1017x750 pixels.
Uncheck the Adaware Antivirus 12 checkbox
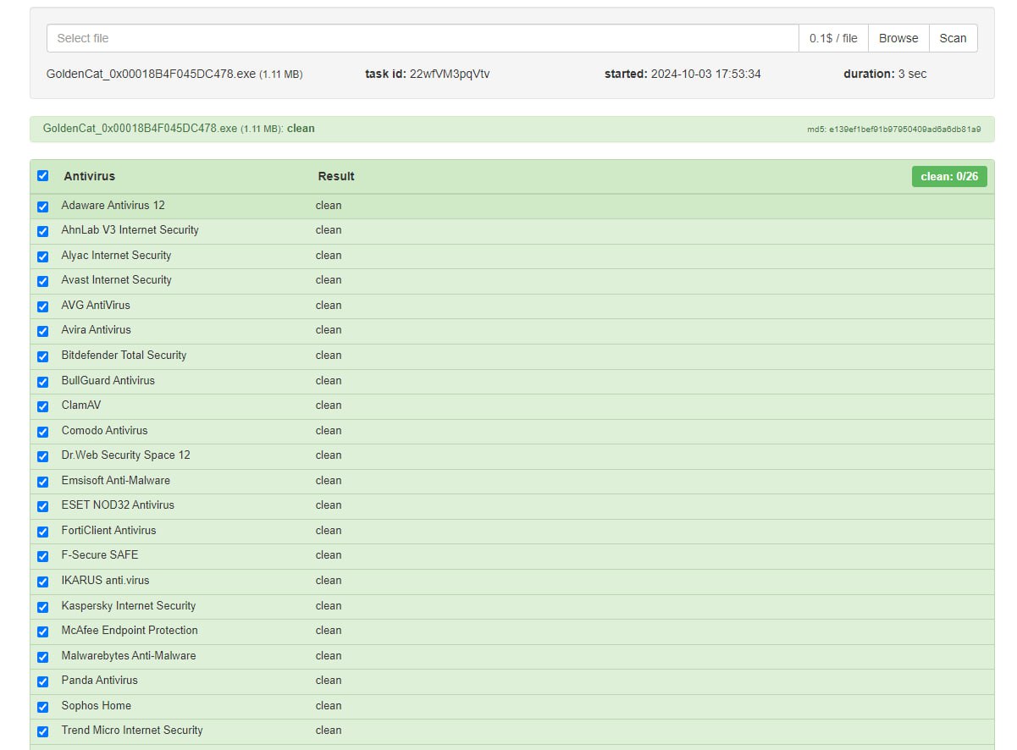tap(43, 207)
